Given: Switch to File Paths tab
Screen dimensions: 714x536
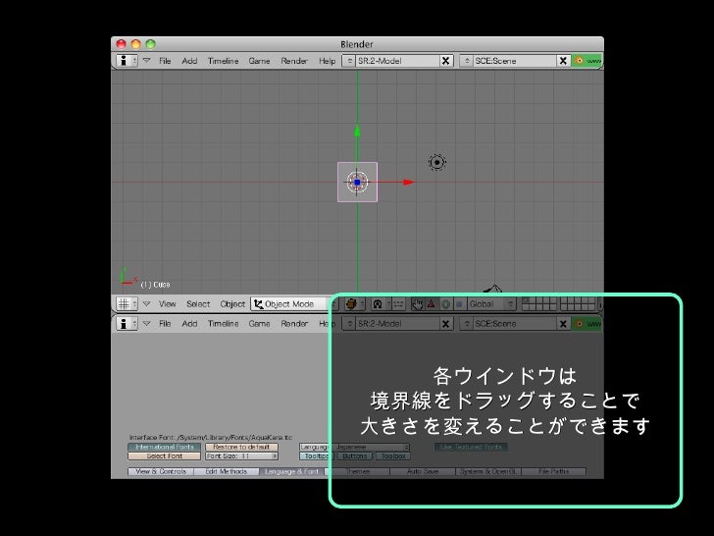Looking at the screenshot, I should pyautogui.click(x=554, y=471).
